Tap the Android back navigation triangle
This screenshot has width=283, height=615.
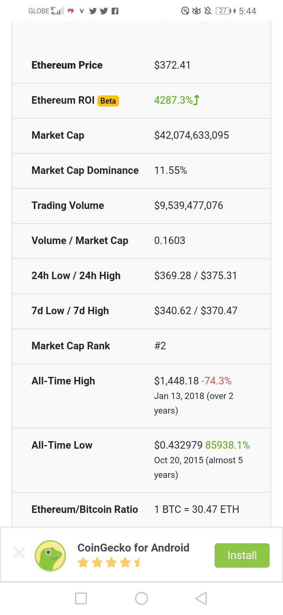tap(201, 598)
